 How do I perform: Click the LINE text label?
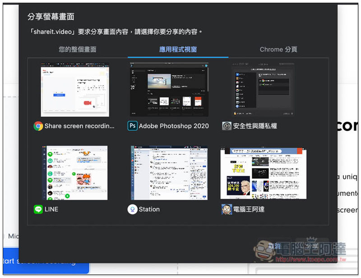coord(51,209)
